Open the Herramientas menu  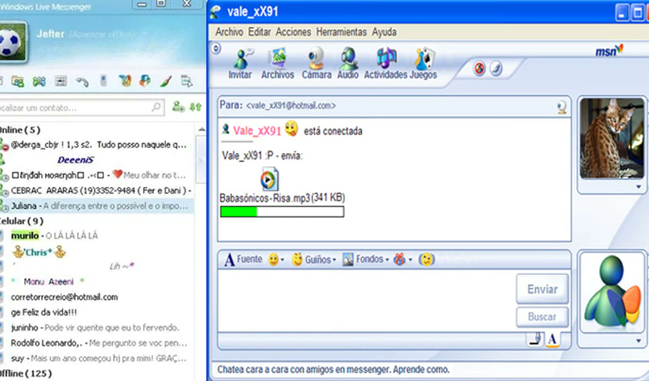click(x=341, y=32)
